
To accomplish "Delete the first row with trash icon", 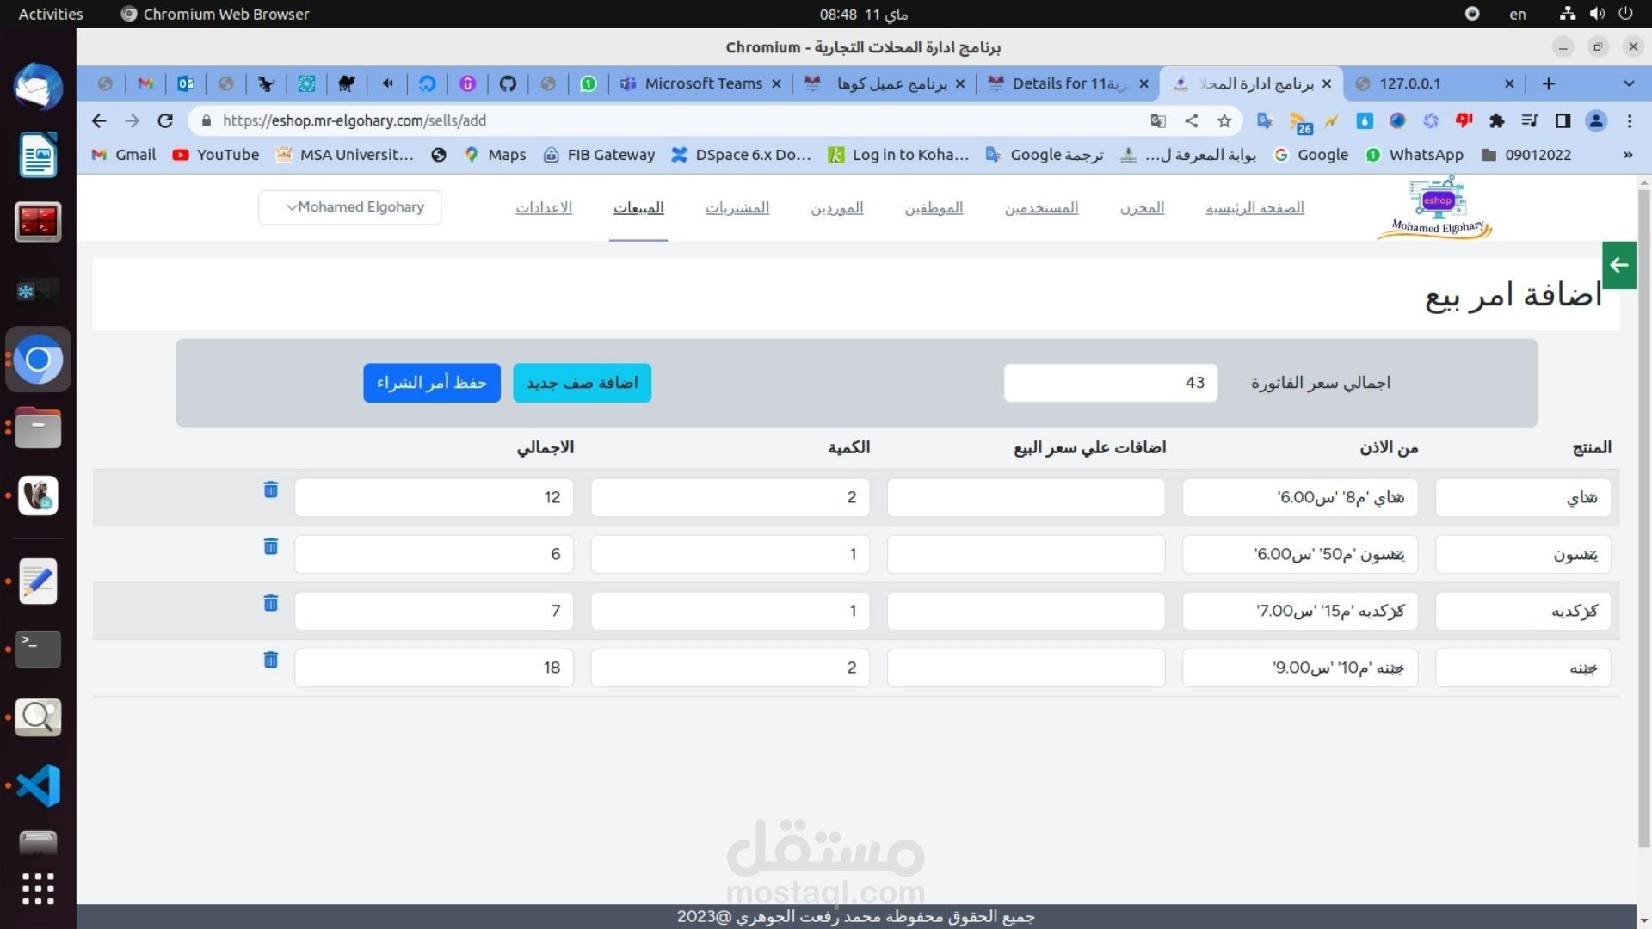I will [270, 489].
